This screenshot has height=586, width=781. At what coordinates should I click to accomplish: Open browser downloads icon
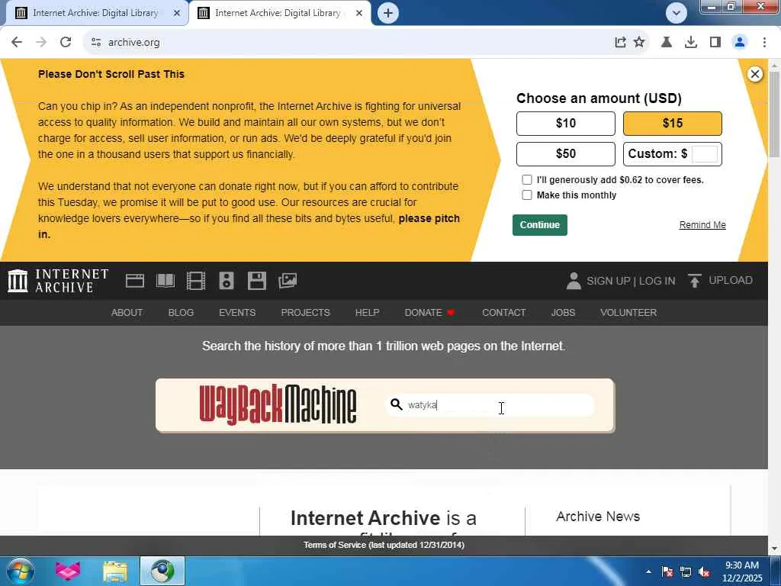pyautogui.click(x=691, y=43)
